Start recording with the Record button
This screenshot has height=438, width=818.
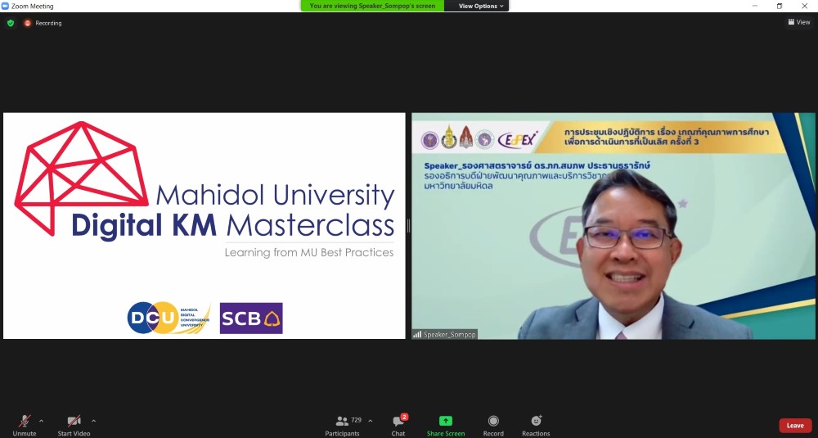493,421
